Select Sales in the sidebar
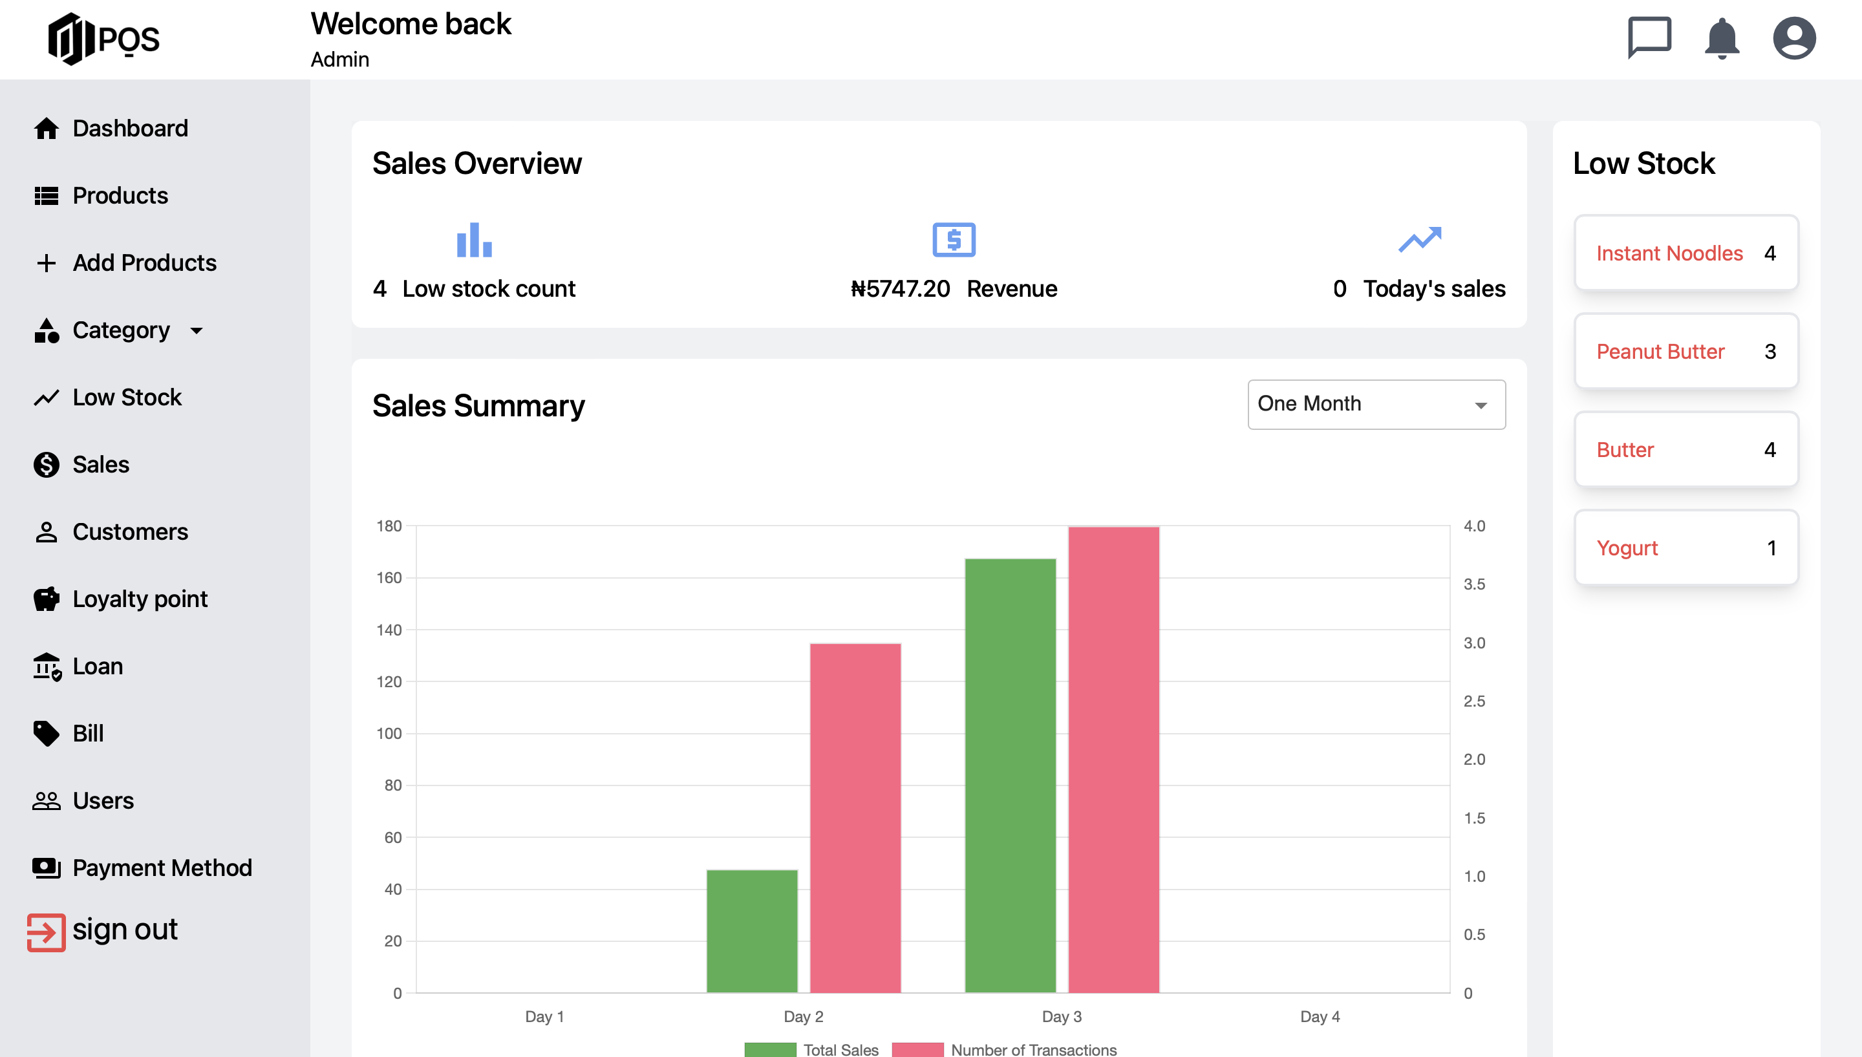The width and height of the screenshot is (1862, 1057). 101,465
